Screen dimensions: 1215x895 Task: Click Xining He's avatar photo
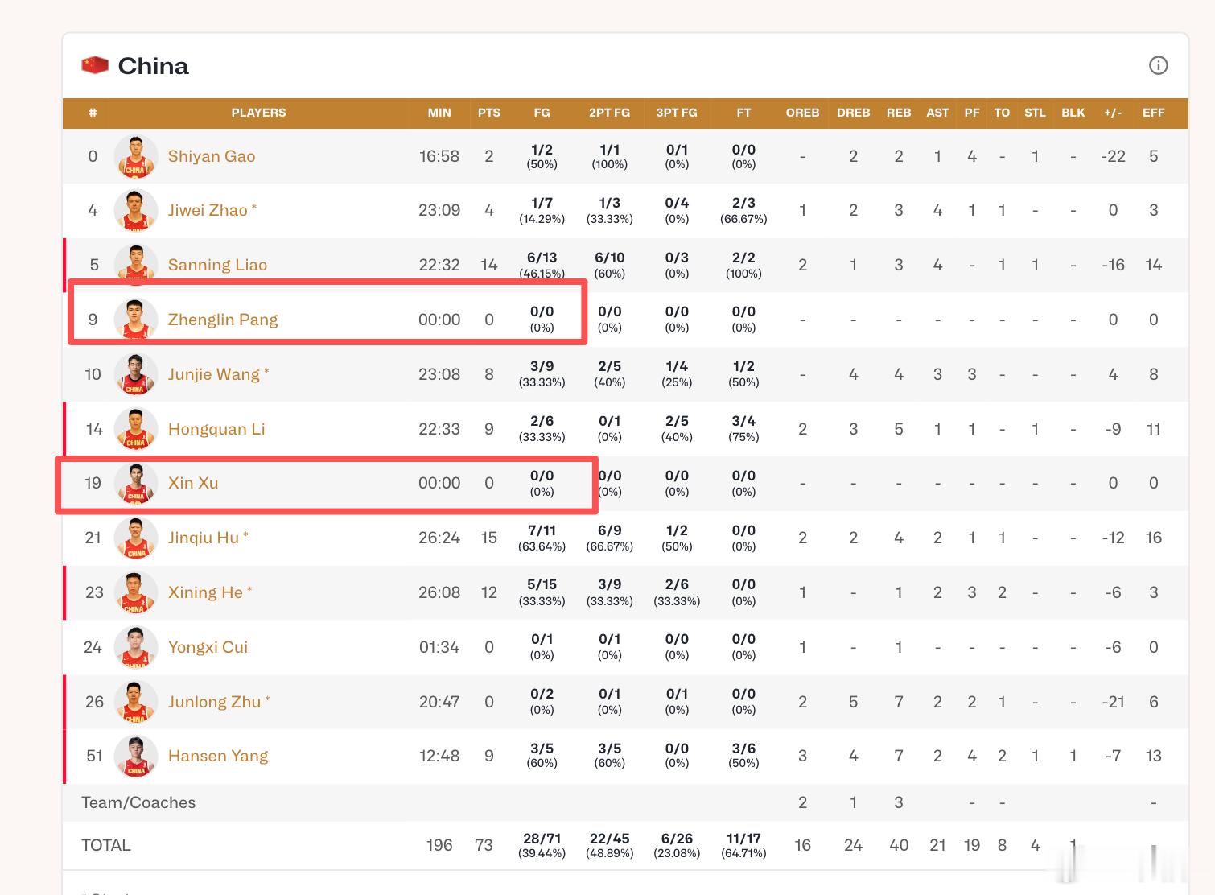coord(135,592)
